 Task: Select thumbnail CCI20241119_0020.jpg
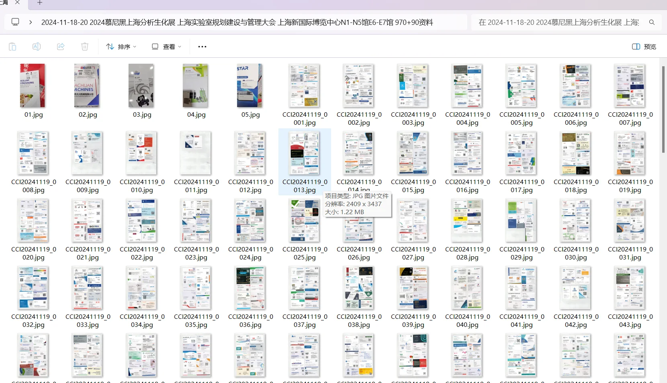point(33,220)
